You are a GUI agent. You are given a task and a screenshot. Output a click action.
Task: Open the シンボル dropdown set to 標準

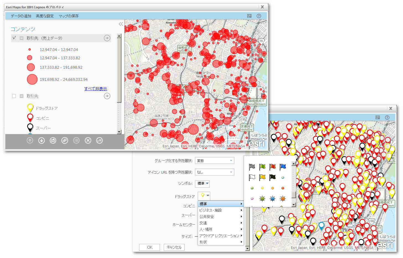click(x=202, y=183)
